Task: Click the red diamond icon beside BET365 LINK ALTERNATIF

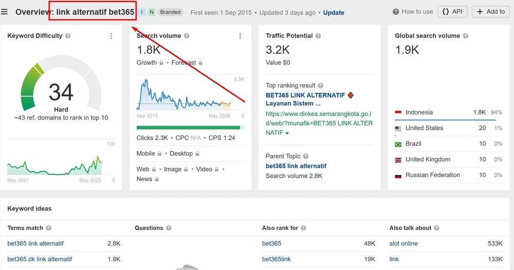Action: coord(351,95)
